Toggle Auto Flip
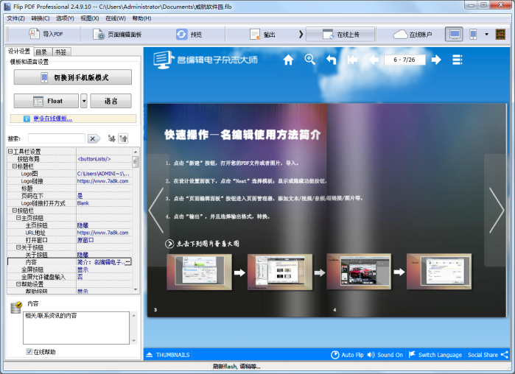515x374 pixels. [x=347, y=355]
